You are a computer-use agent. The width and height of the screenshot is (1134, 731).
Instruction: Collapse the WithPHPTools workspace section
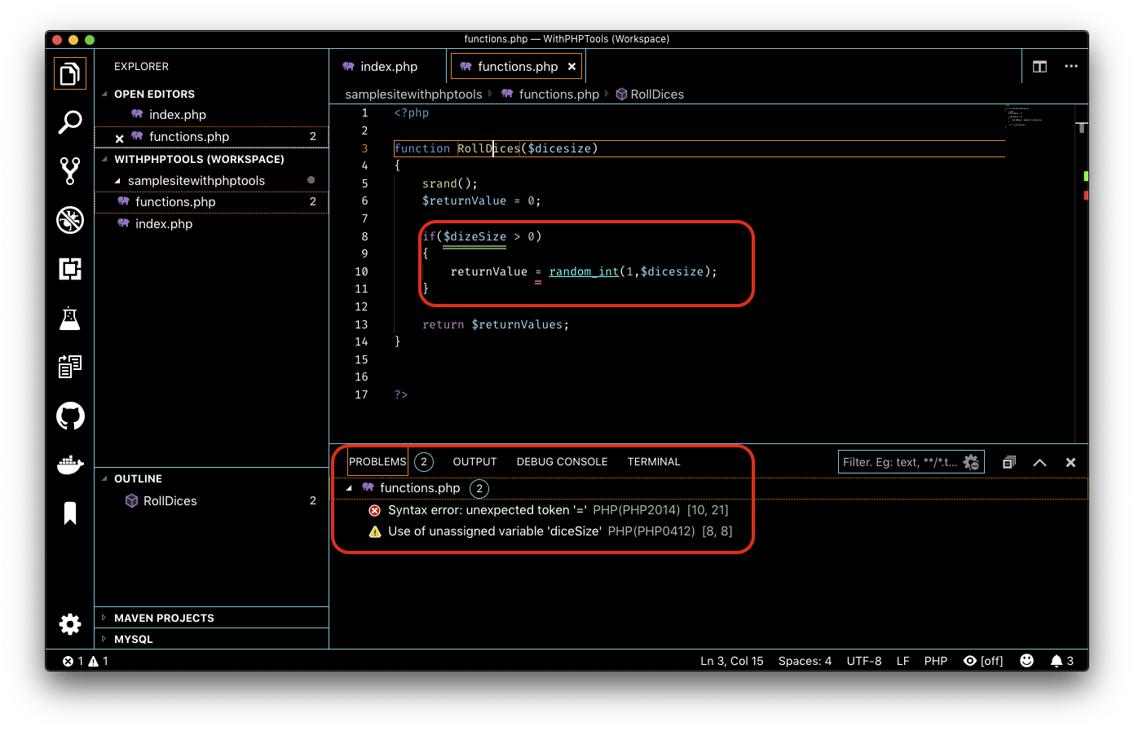104,160
